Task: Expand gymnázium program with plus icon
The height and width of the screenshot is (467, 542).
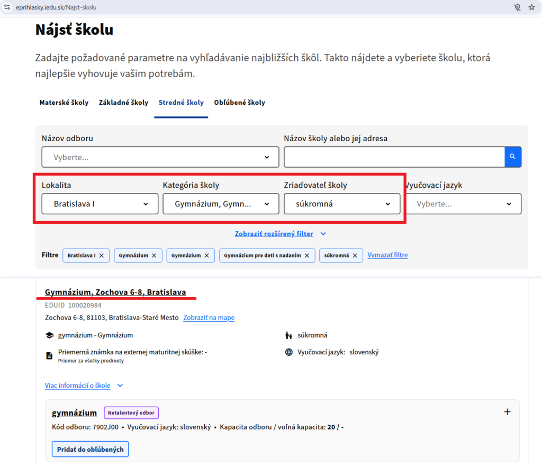Action: (x=507, y=412)
